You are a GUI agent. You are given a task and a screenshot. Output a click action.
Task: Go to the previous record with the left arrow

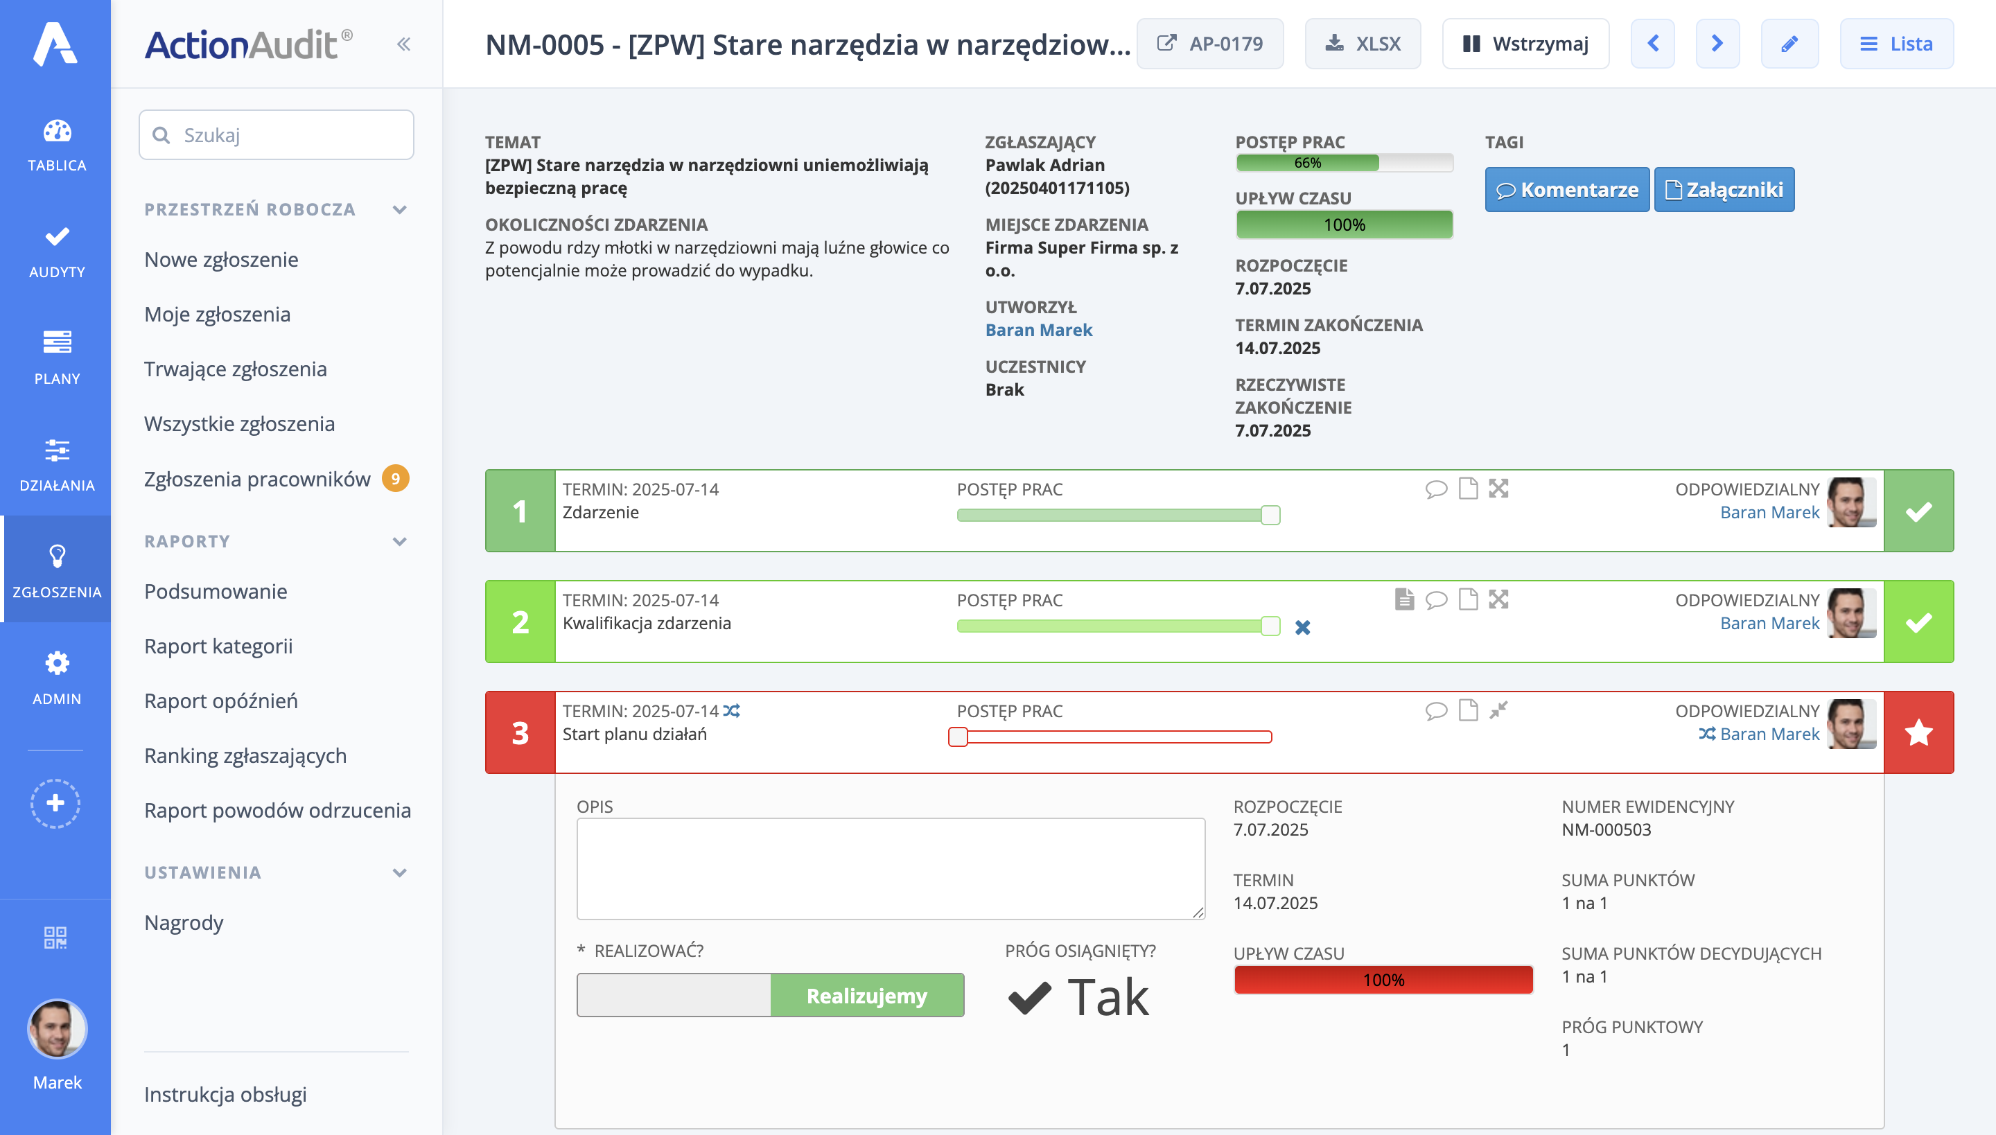tap(1653, 44)
